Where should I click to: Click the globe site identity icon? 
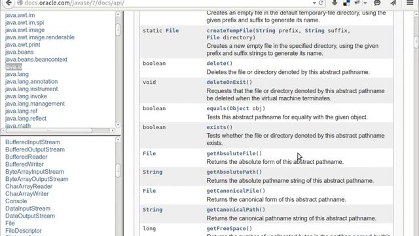click(20, 3)
